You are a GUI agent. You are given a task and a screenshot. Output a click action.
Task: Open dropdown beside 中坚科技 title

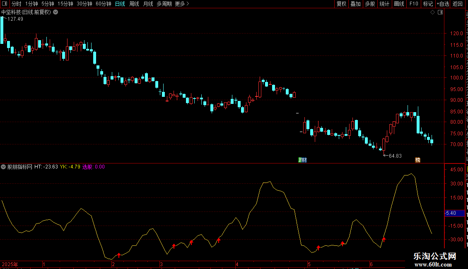pos(55,12)
